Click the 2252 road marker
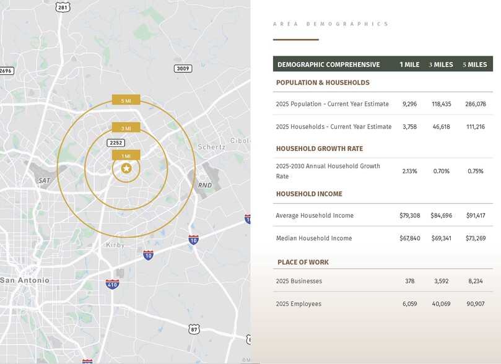501x364 pixels. point(116,142)
